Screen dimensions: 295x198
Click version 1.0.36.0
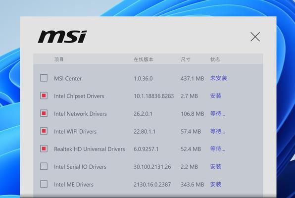[x=143, y=79]
